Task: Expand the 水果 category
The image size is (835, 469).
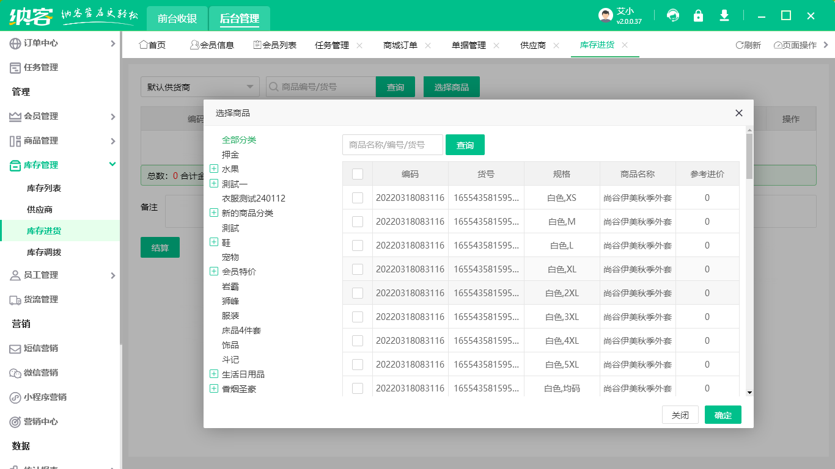Action: [214, 169]
